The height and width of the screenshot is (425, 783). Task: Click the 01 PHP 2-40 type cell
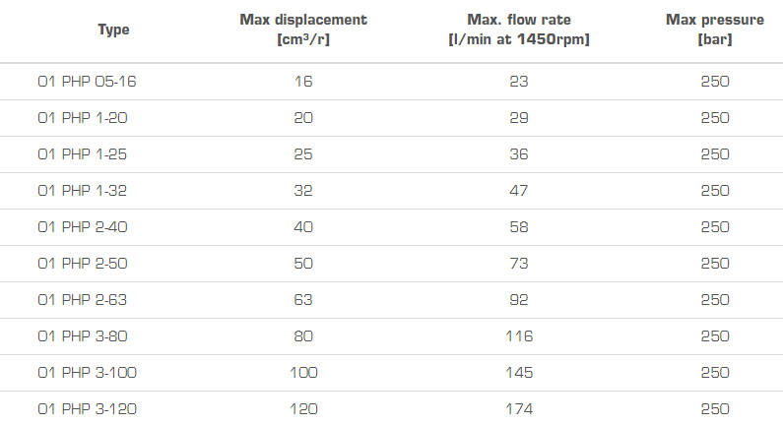82,227
